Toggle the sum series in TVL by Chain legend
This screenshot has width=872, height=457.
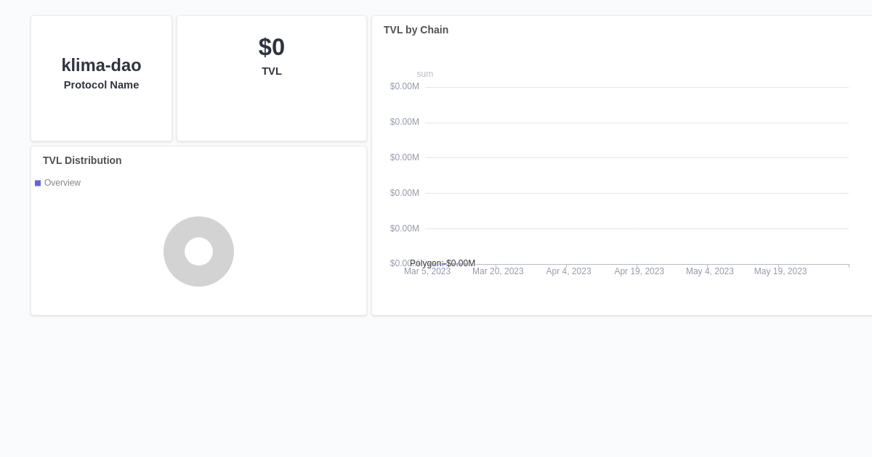[x=424, y=74]
